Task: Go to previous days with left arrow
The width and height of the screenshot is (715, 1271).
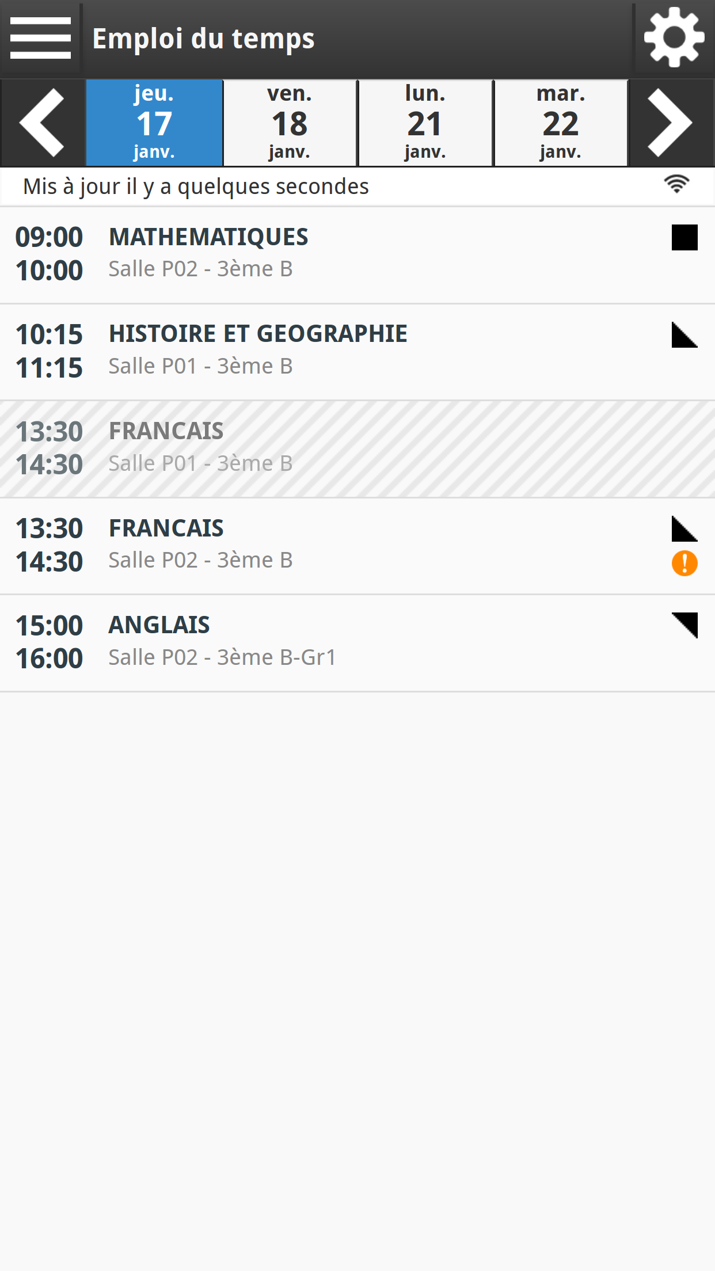Action: [x=43, y=123]
